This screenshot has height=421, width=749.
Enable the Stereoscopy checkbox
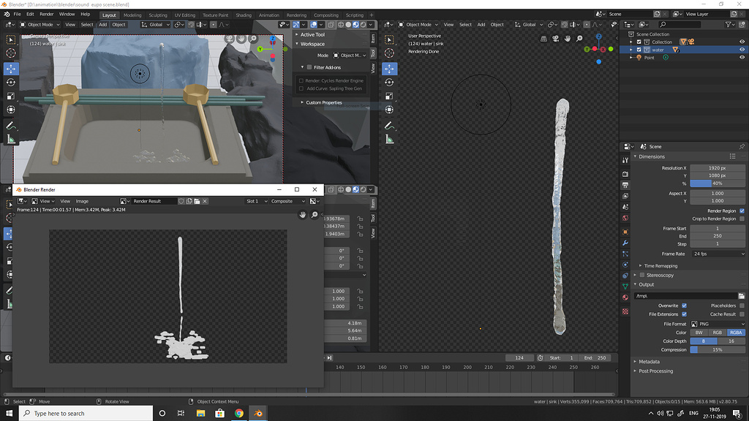point(642,275)
